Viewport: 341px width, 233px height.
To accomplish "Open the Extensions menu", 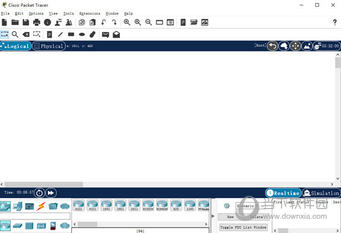I will [90, 14].
